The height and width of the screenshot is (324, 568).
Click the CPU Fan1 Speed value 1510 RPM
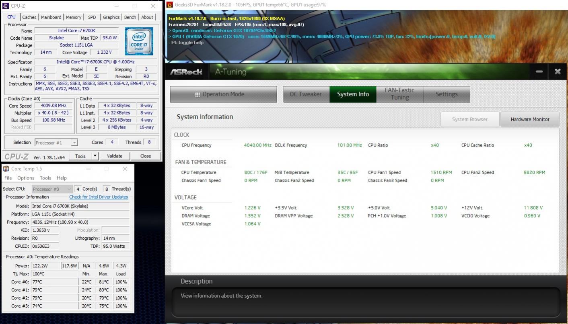coord(441,173)
